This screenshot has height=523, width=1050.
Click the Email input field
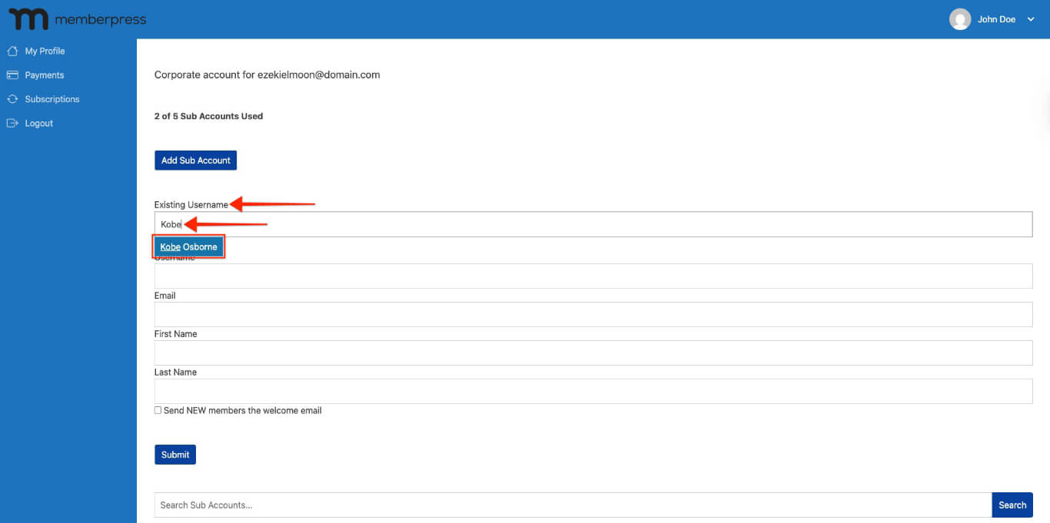pos(538,314)
